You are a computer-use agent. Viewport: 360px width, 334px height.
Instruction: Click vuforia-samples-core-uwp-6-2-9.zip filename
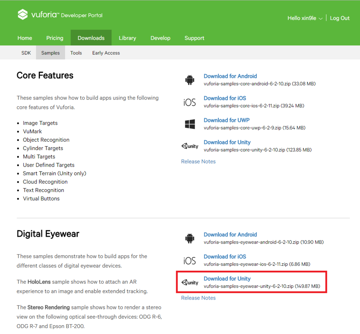click(x=243, y=128)
